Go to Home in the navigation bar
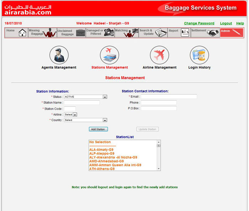This screenshot has width=249, height=211. [16, 33]
